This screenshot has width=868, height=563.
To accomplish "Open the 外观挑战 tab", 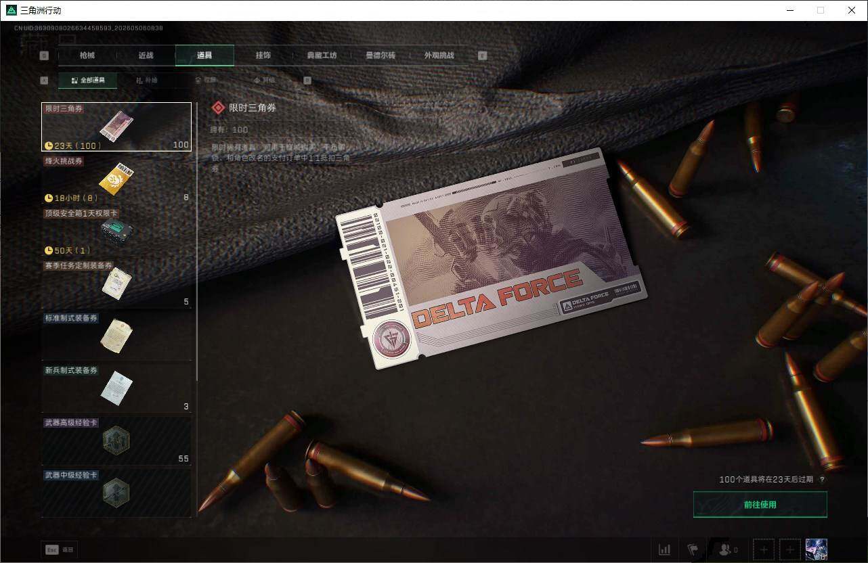I will point(439,55).
